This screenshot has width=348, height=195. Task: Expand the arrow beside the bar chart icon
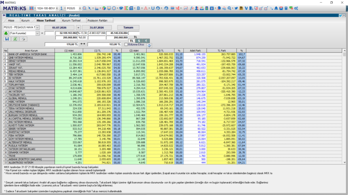[x=100, y=8]
